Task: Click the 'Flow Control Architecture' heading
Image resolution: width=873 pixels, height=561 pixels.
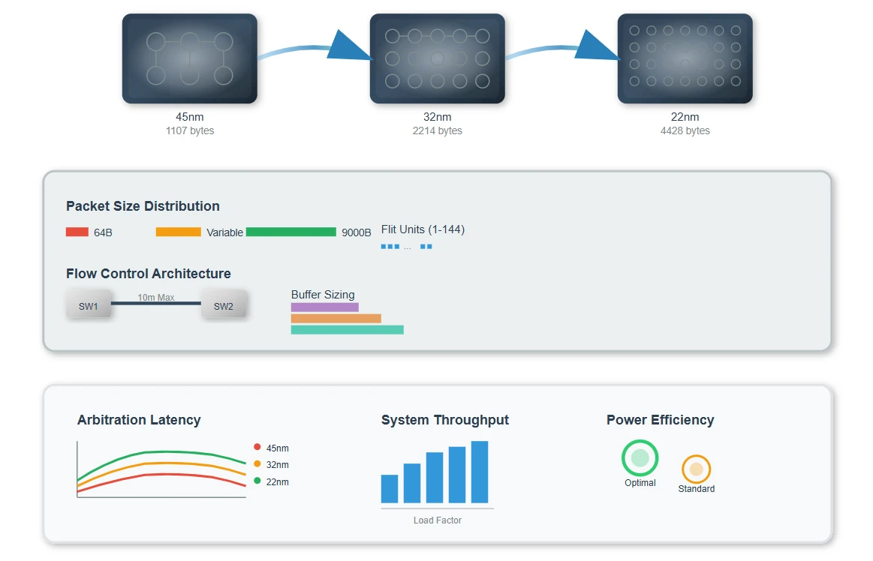Action: (x=149, y=273)
